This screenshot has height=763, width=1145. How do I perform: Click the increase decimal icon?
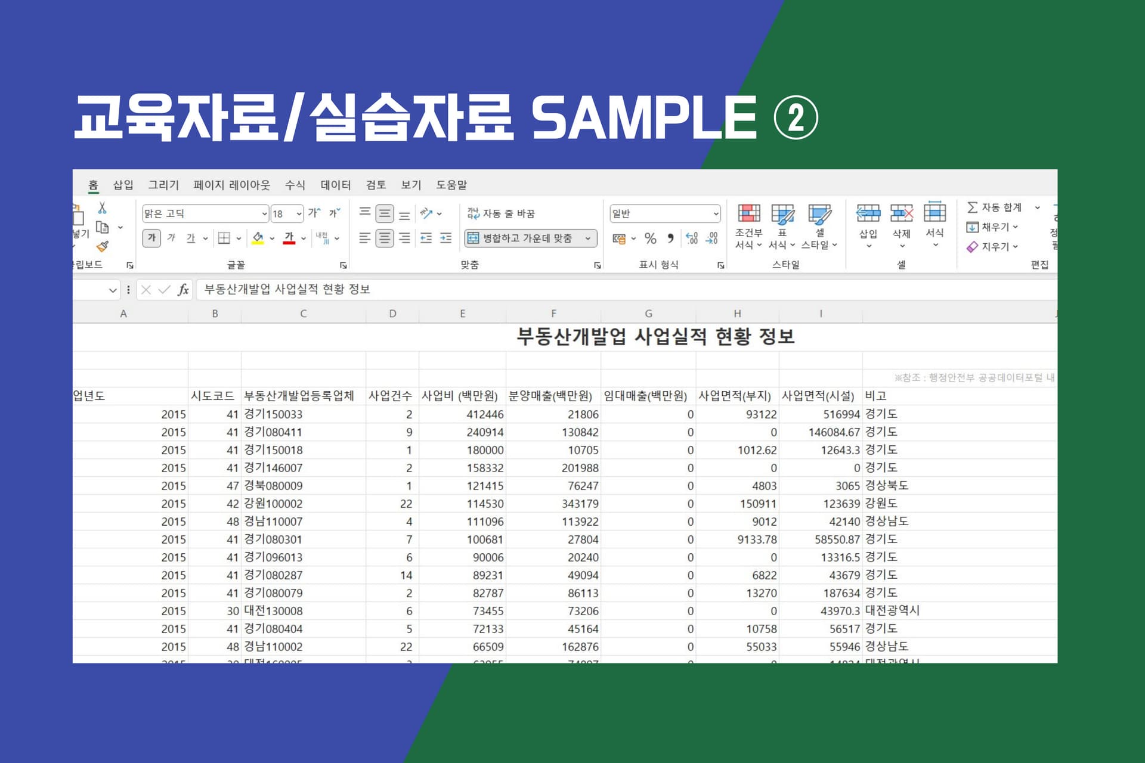pos(692,238)
